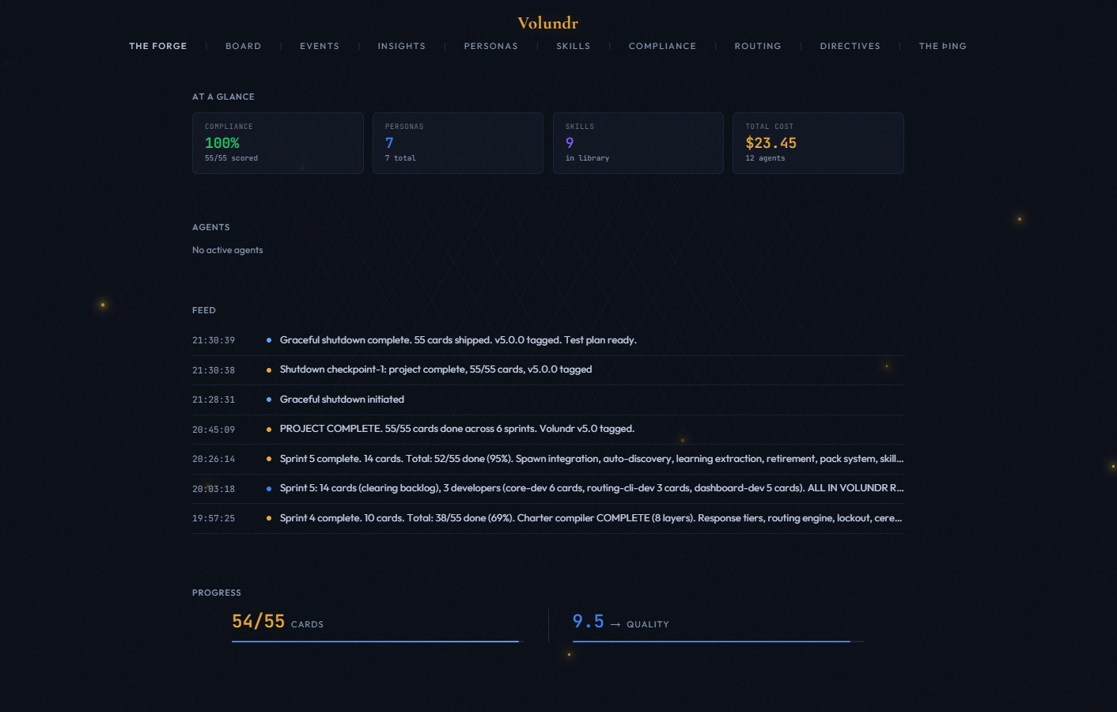
Task: Open the TOTAL COST $23.45 card
Action: point(818,142)
